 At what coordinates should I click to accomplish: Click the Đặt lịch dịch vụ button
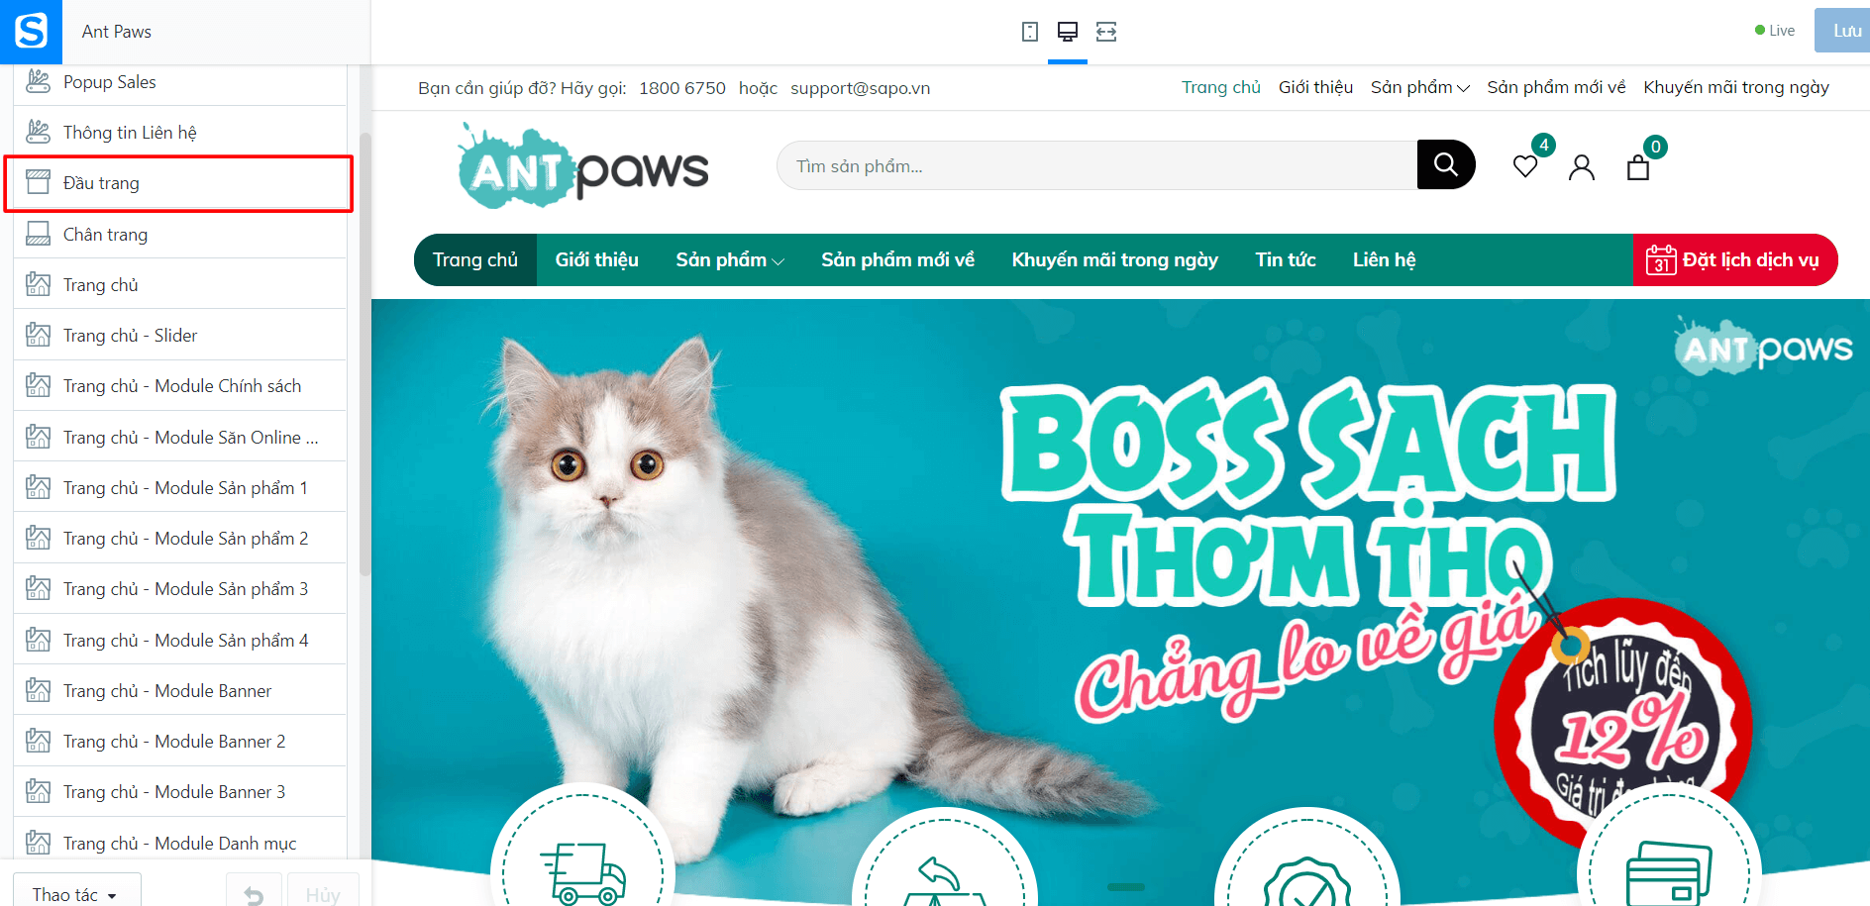[1735, 259]
